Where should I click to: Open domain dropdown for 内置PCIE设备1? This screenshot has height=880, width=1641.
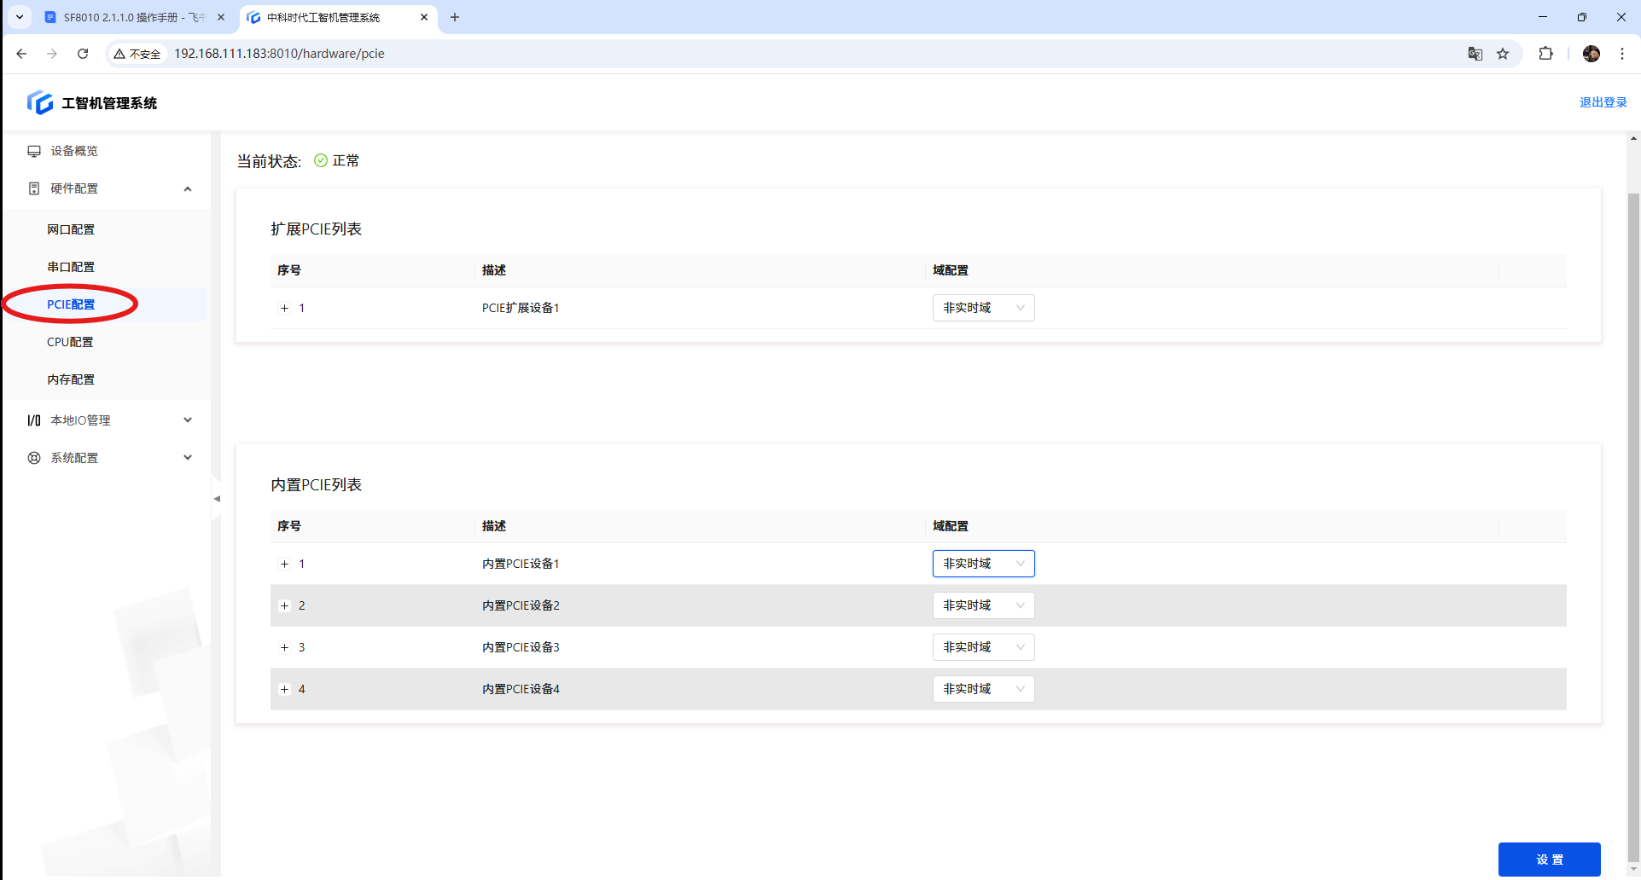[x=983, y=564]
